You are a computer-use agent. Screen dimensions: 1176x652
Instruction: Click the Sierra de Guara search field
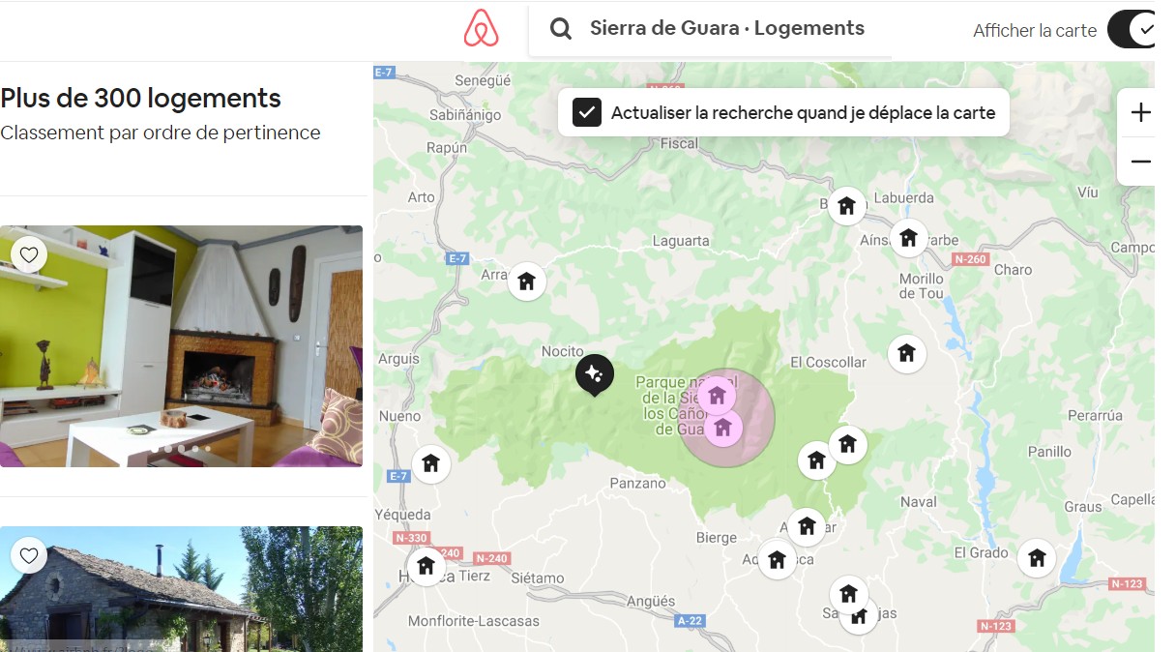pos(710,29)
